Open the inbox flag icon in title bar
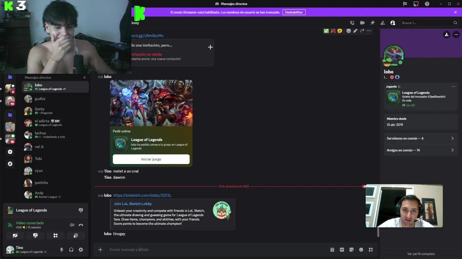Image resolution: width=462 pixels, height=259 pixels. click(x=405, y=4)
